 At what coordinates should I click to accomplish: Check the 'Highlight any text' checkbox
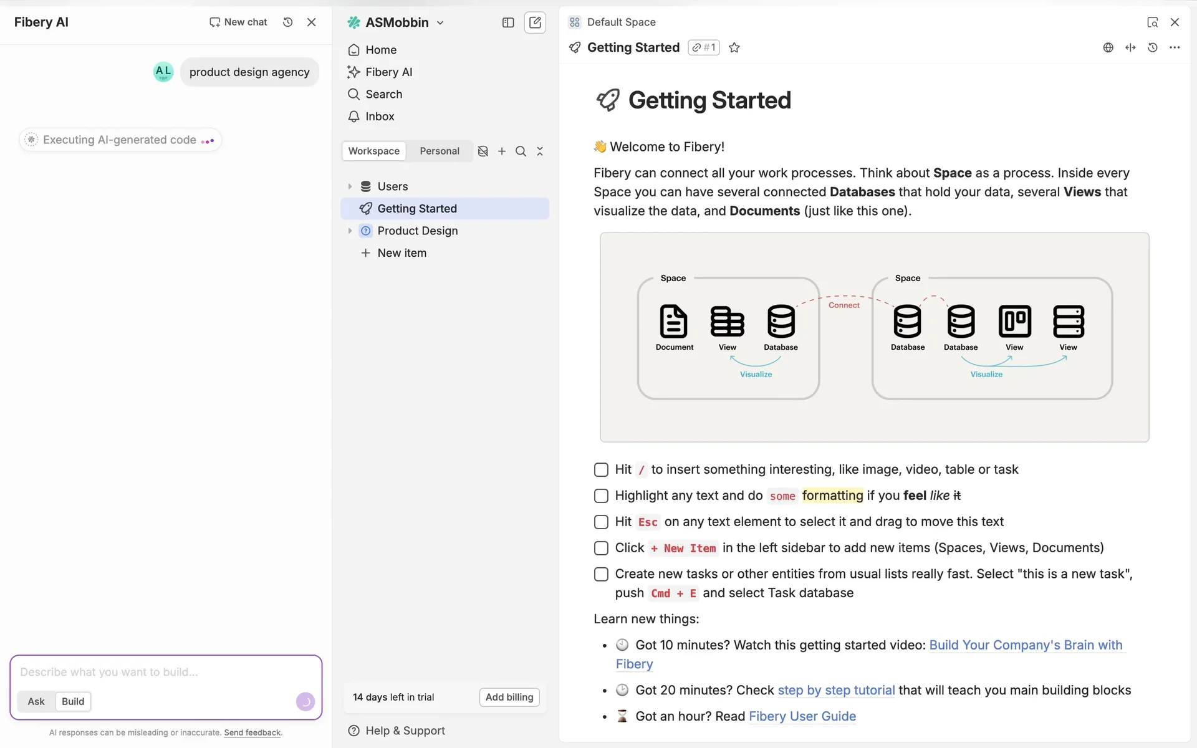click(601, 496)
